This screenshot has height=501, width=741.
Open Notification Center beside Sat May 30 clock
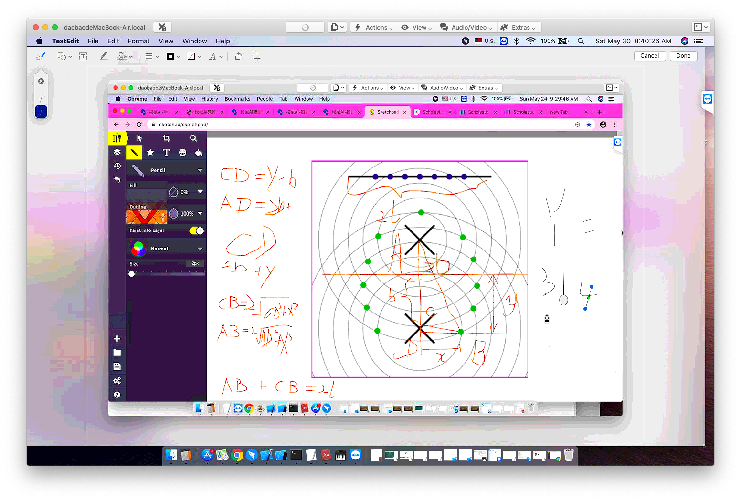[699, 41]
